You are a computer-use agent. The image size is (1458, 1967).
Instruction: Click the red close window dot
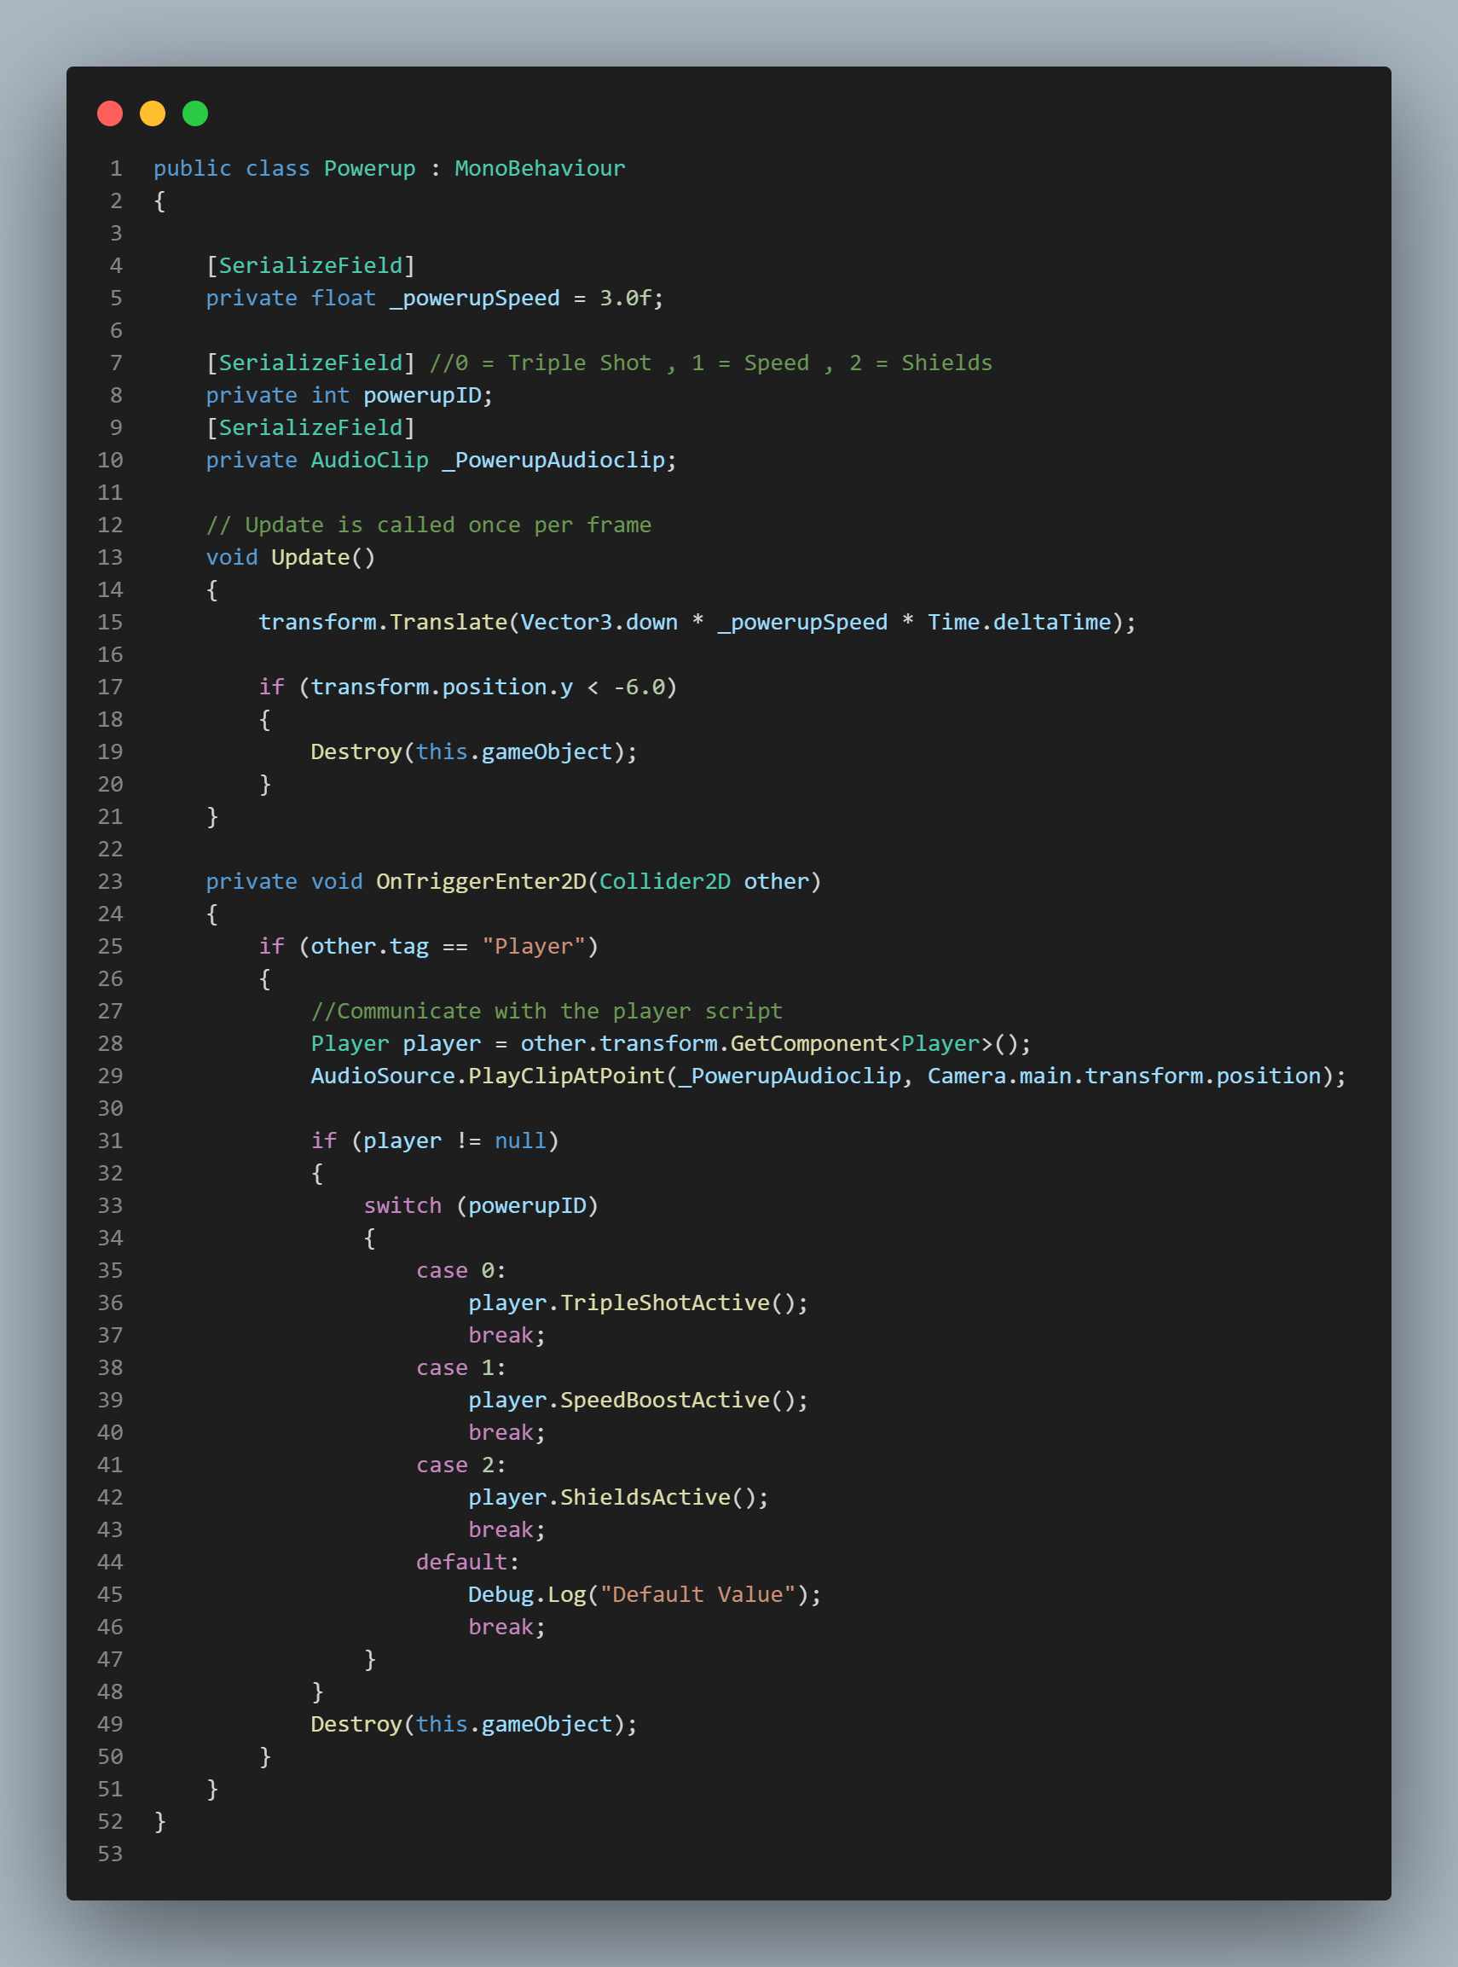click(109, 114)
